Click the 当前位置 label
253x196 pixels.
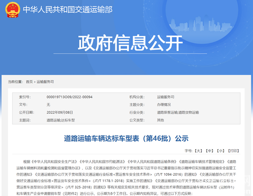coord(16,82)
